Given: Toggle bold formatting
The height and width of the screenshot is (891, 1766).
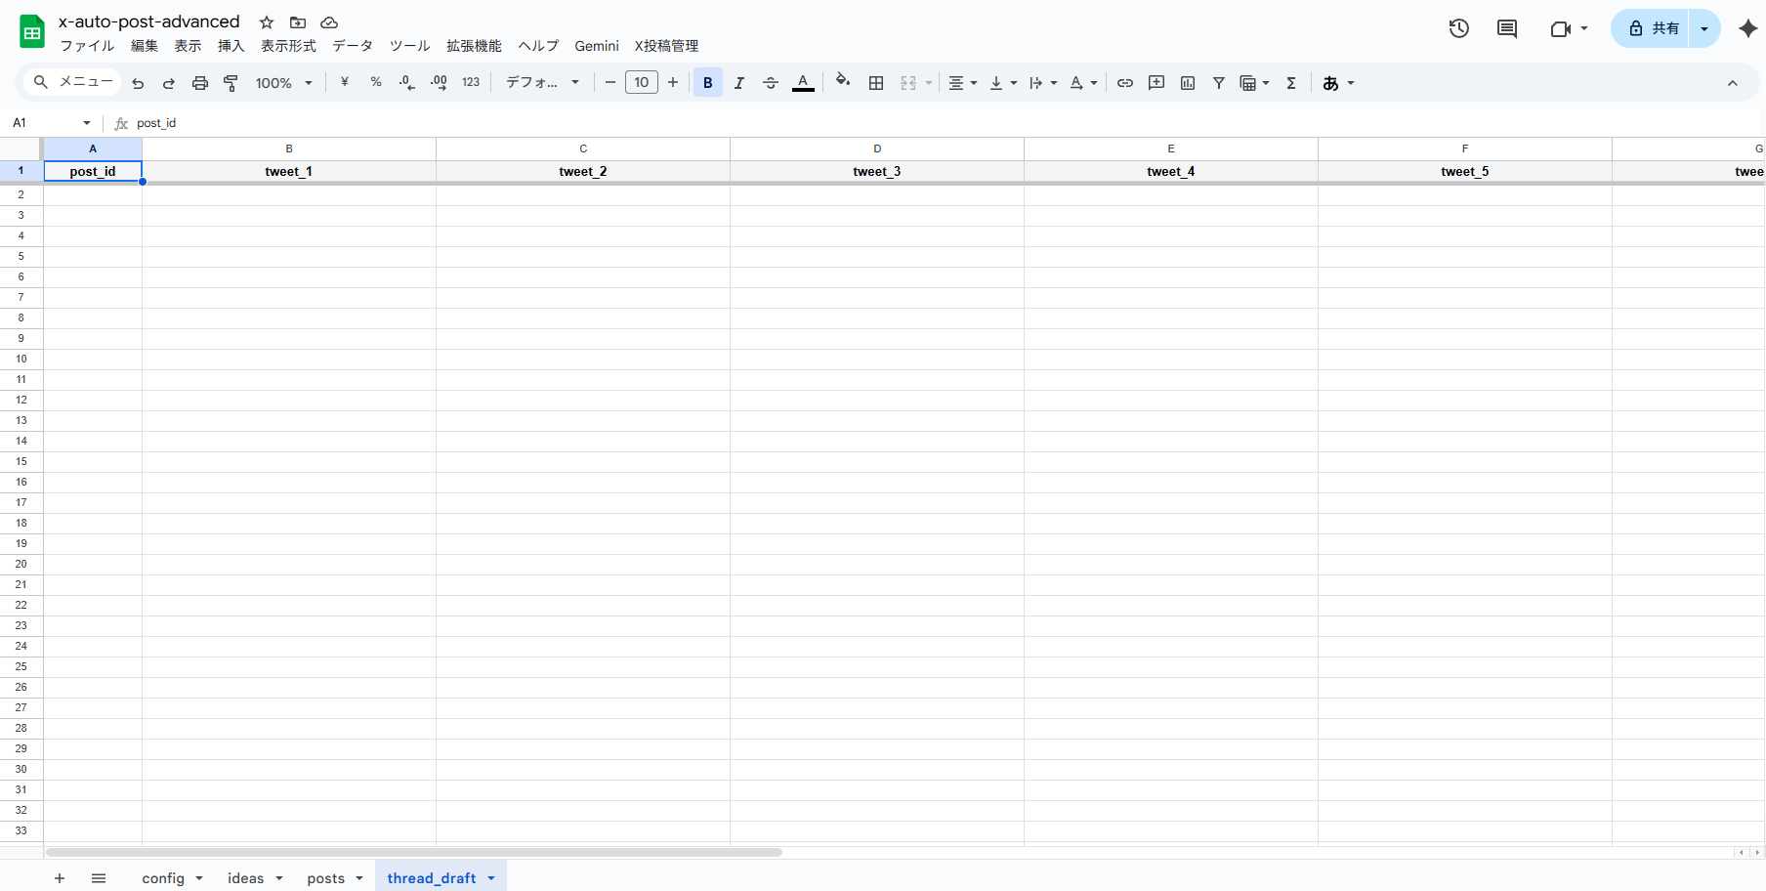Looking at the screenshot, I should coord(708,83).
